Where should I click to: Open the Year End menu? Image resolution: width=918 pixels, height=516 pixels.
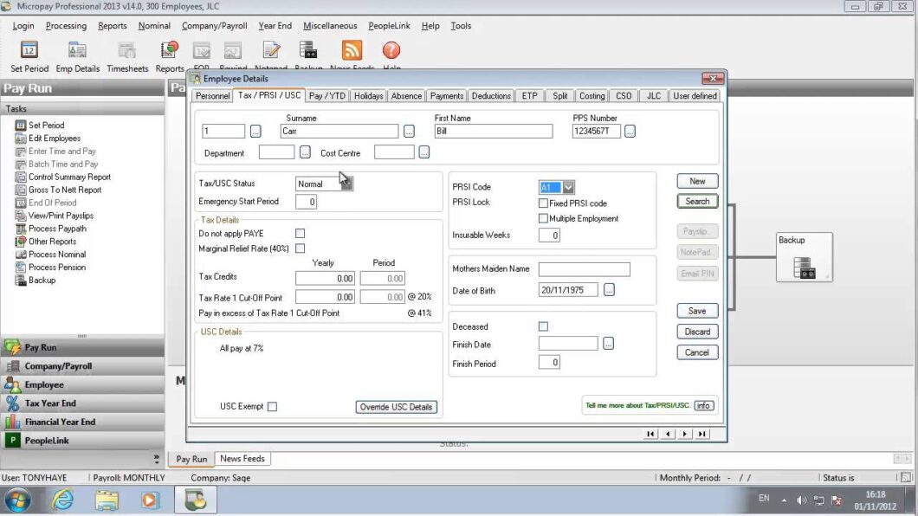point(275,26)
